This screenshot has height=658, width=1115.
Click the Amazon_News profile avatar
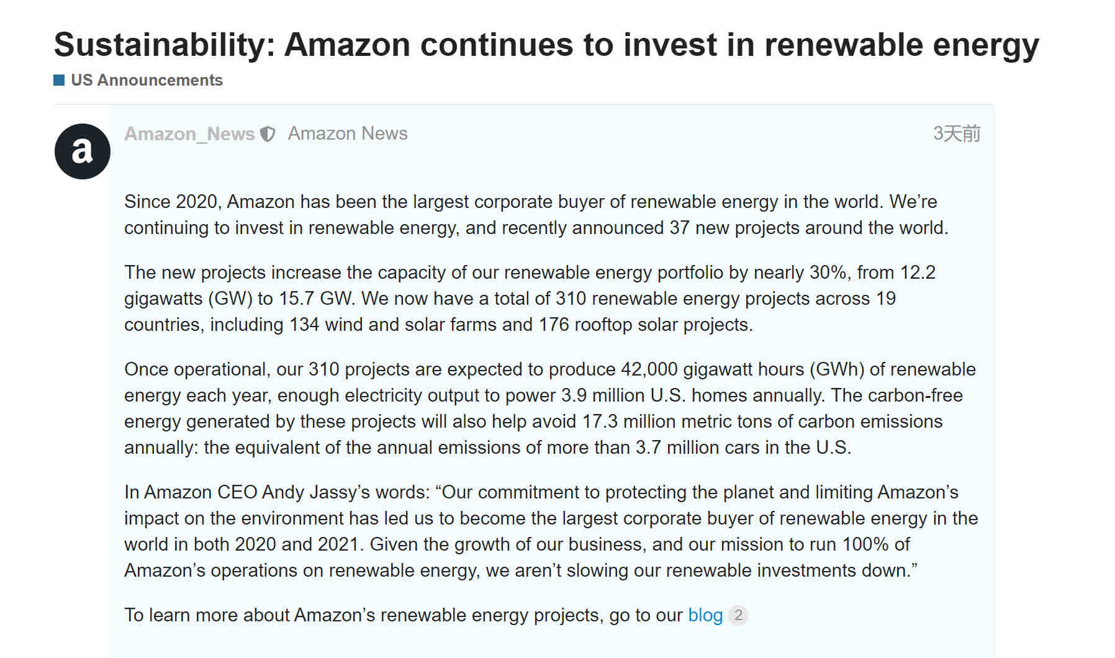coord(83,151)
